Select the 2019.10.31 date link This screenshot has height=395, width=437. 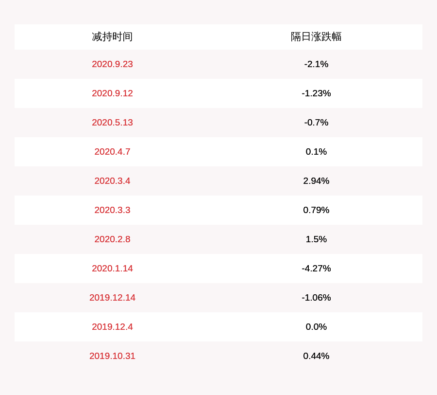click(112, 356)
